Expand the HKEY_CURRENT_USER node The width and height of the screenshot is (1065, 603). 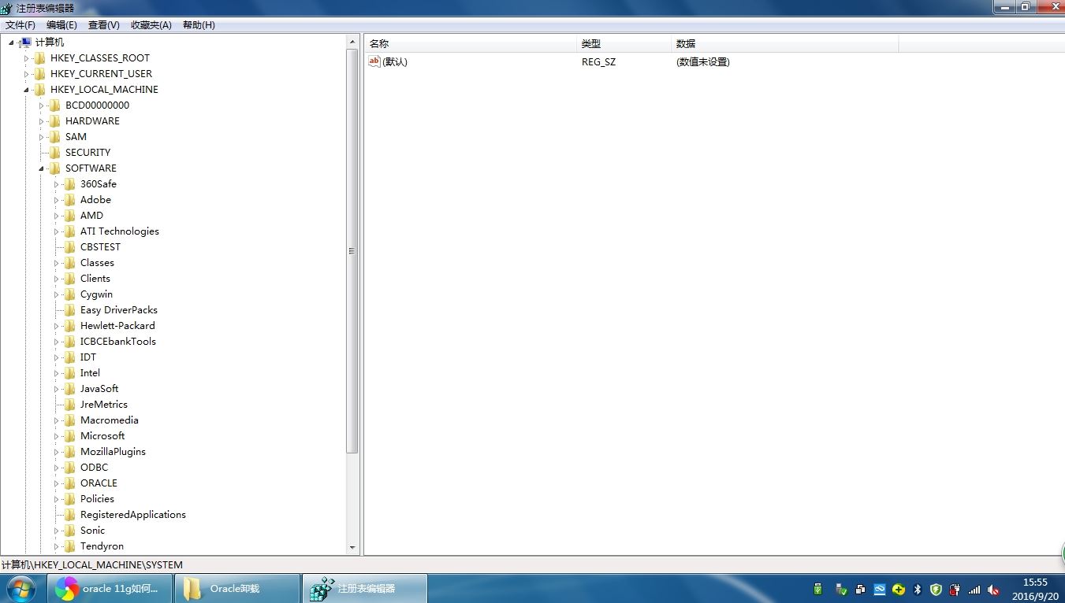[26, 74]
